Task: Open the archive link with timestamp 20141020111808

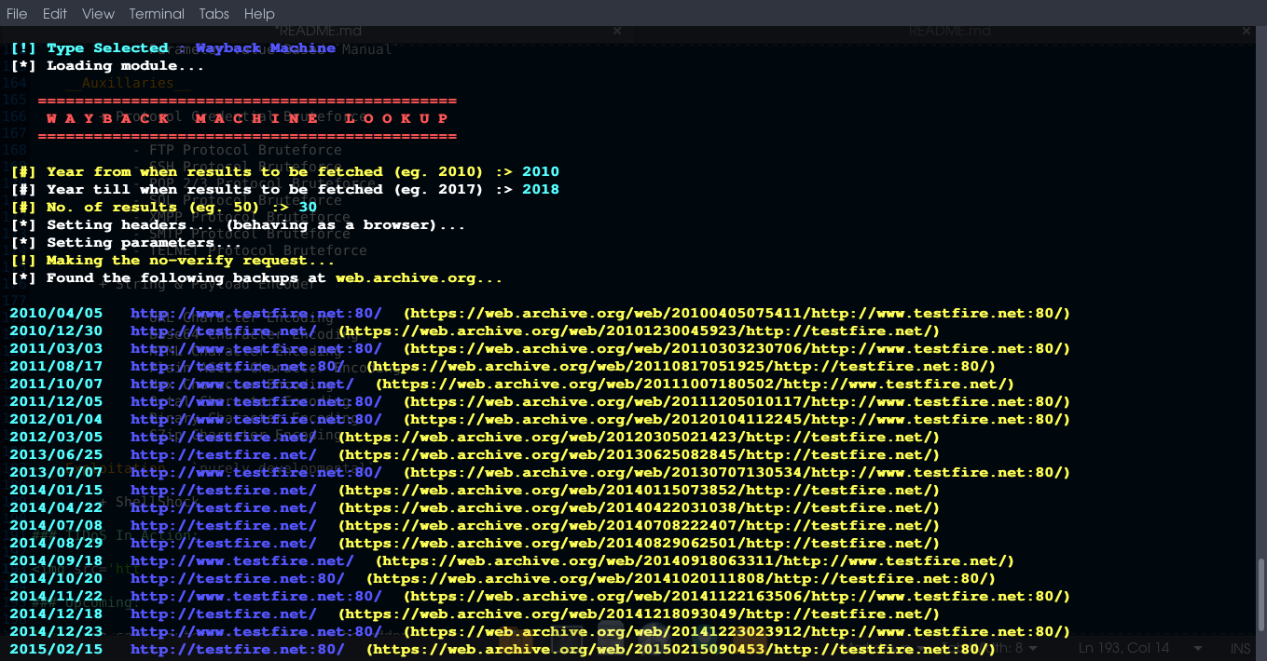Action: pyautogui.click(x=681, y=579)
